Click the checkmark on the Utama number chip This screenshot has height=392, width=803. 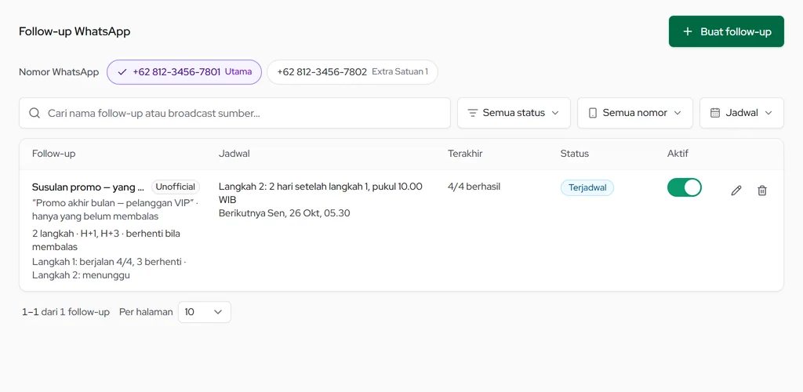(x=122, y=72)
